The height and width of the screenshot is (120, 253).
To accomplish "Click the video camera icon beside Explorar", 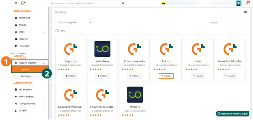I will [246, 12].
